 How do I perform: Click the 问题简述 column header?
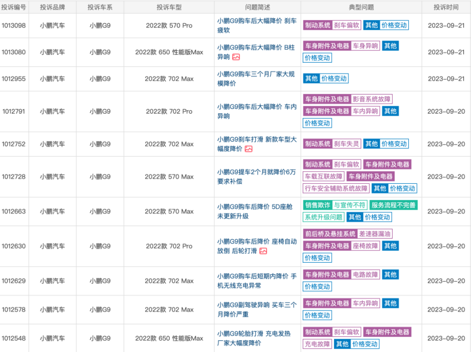click(258, 7)
